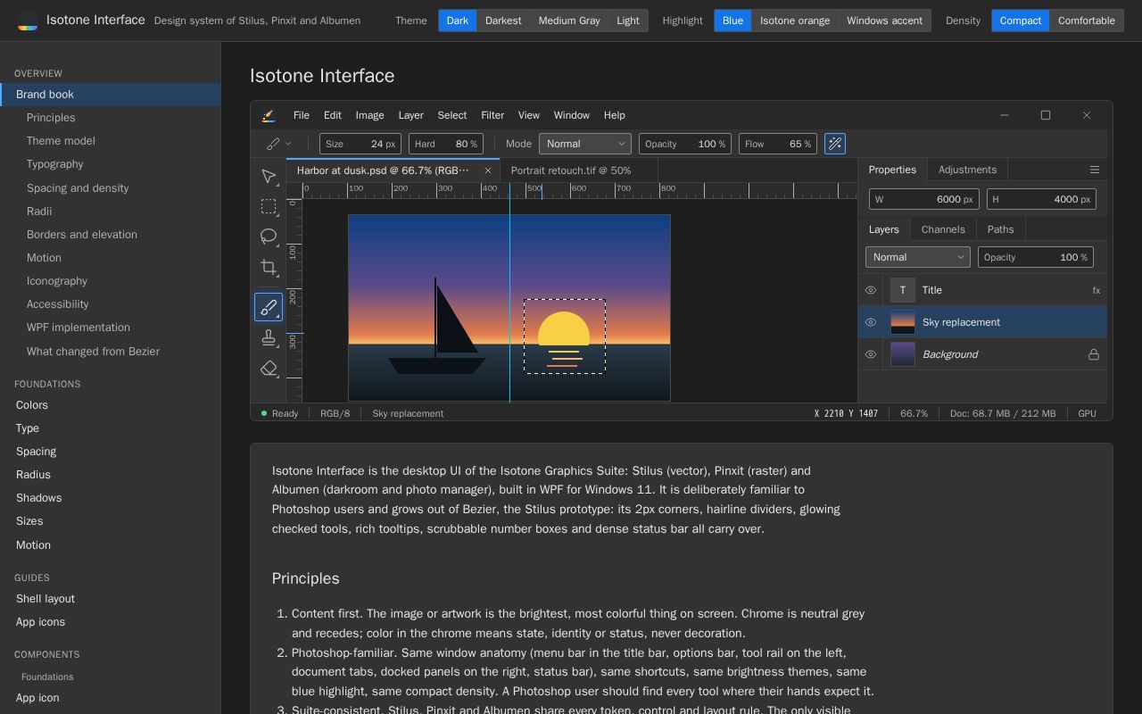Click the Pinxit app icon in the title bar
1142x714 pixels.
point(269,115)
